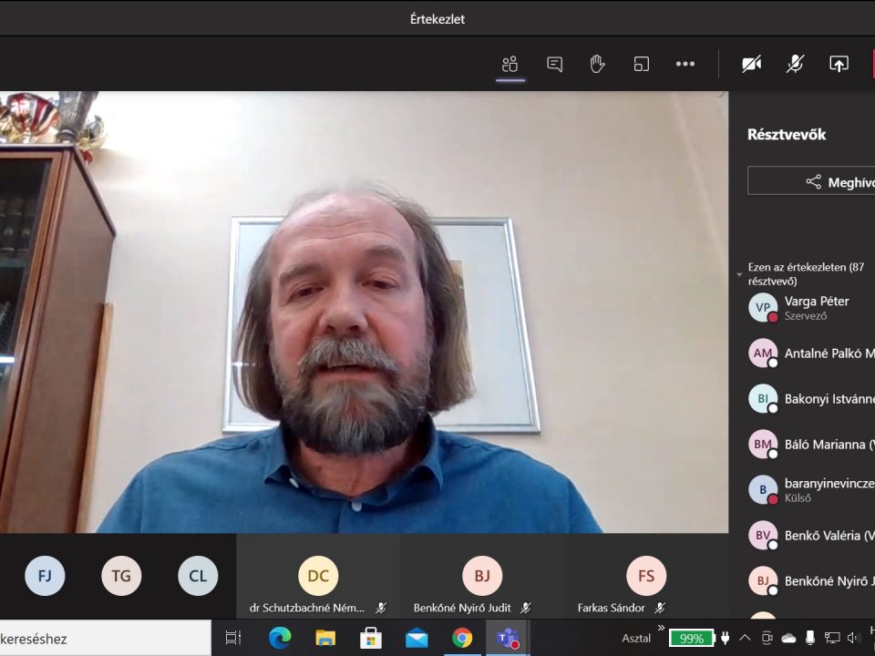Open the meeting chat conversation

554,64
